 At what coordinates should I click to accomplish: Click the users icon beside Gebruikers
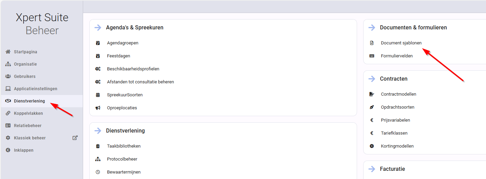pyautogui.click(x=8, y=77)
